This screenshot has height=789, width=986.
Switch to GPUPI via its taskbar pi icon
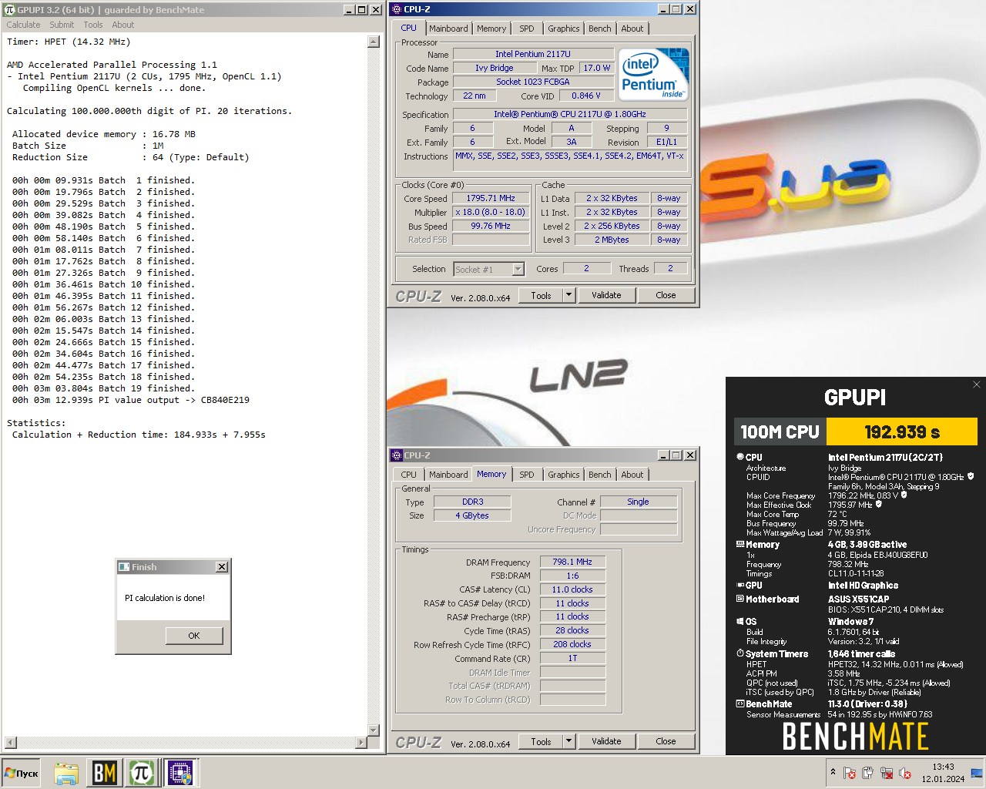[142, 773]
